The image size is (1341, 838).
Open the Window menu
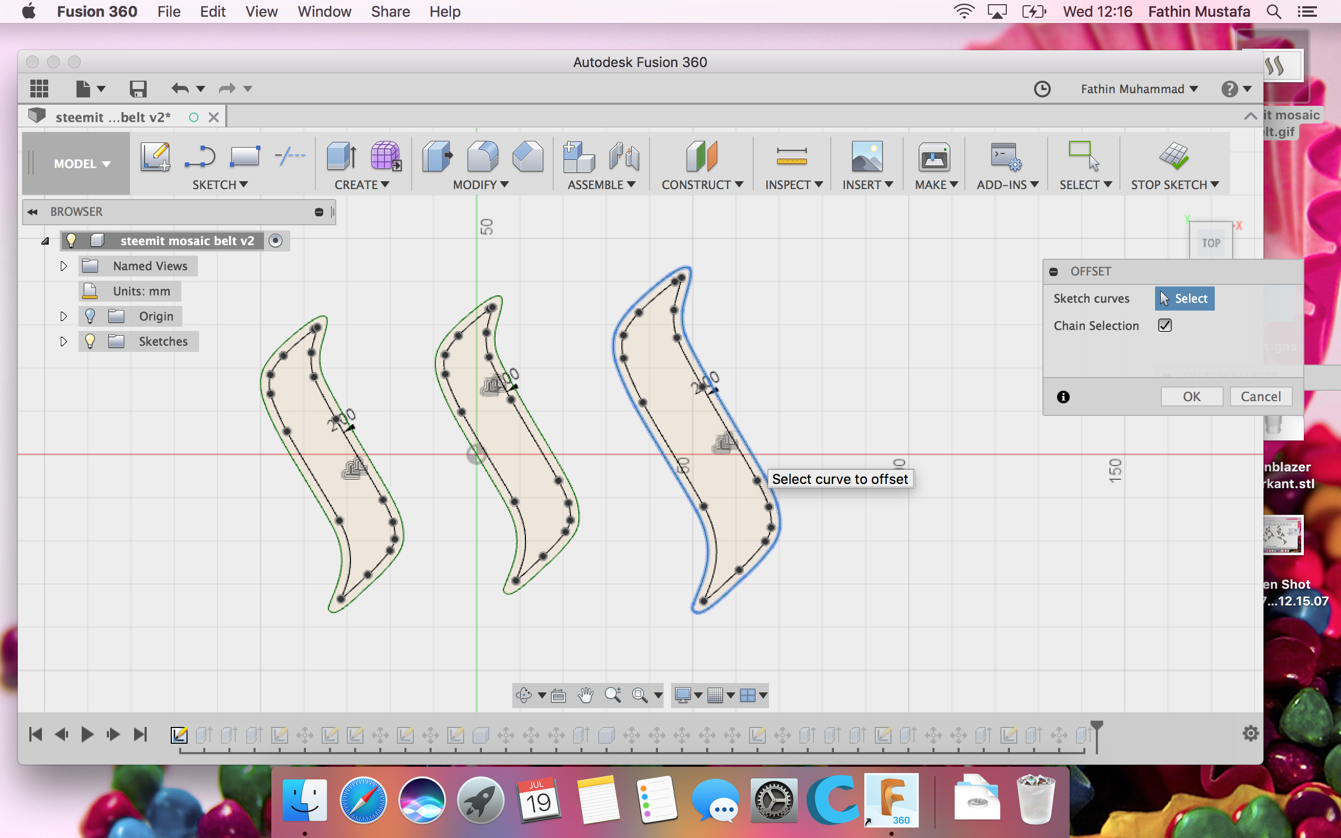324,12
